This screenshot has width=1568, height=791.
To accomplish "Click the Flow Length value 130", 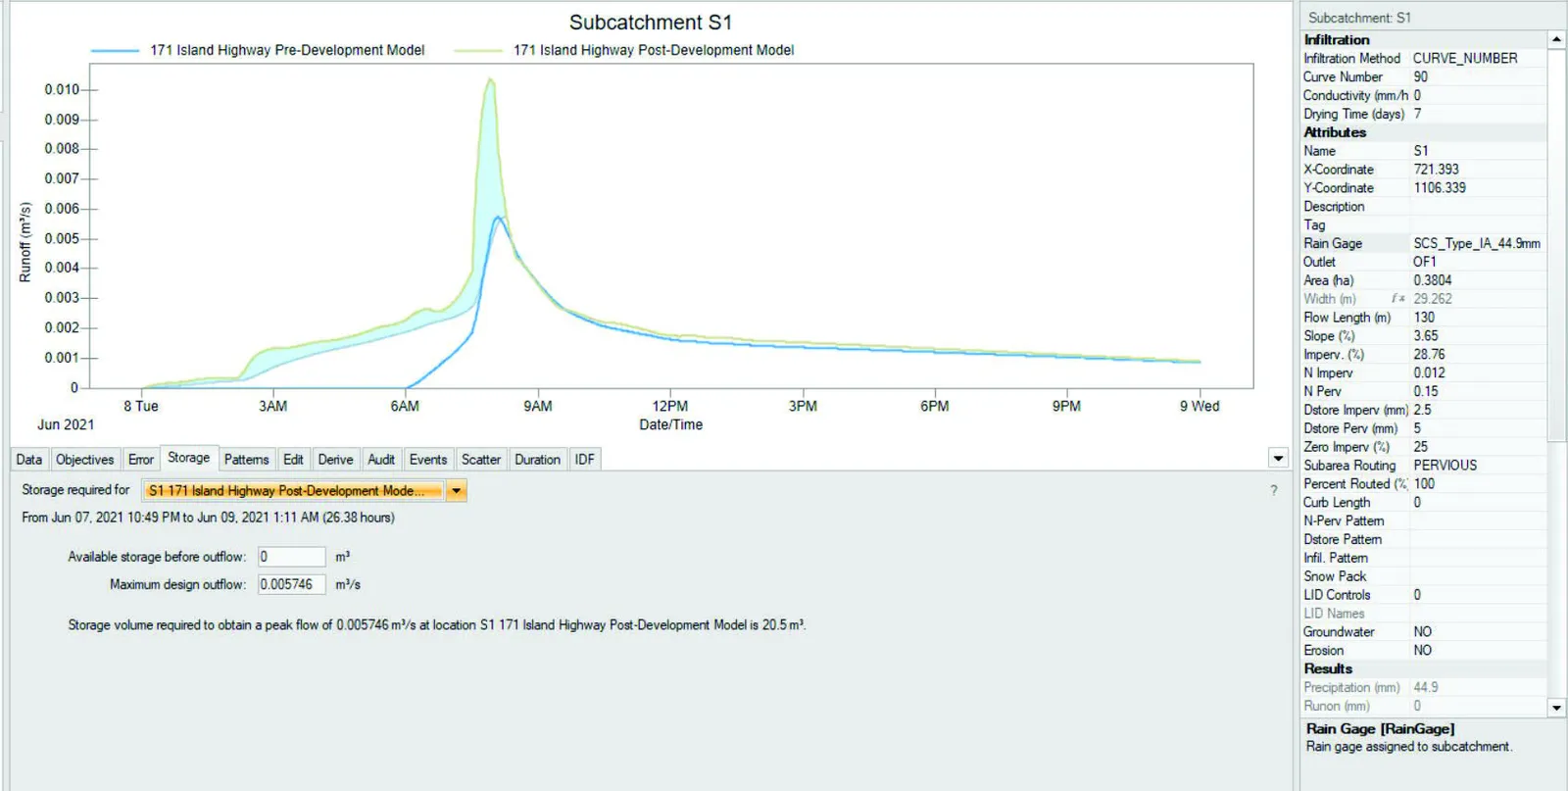I will [x=1424, y=318].
